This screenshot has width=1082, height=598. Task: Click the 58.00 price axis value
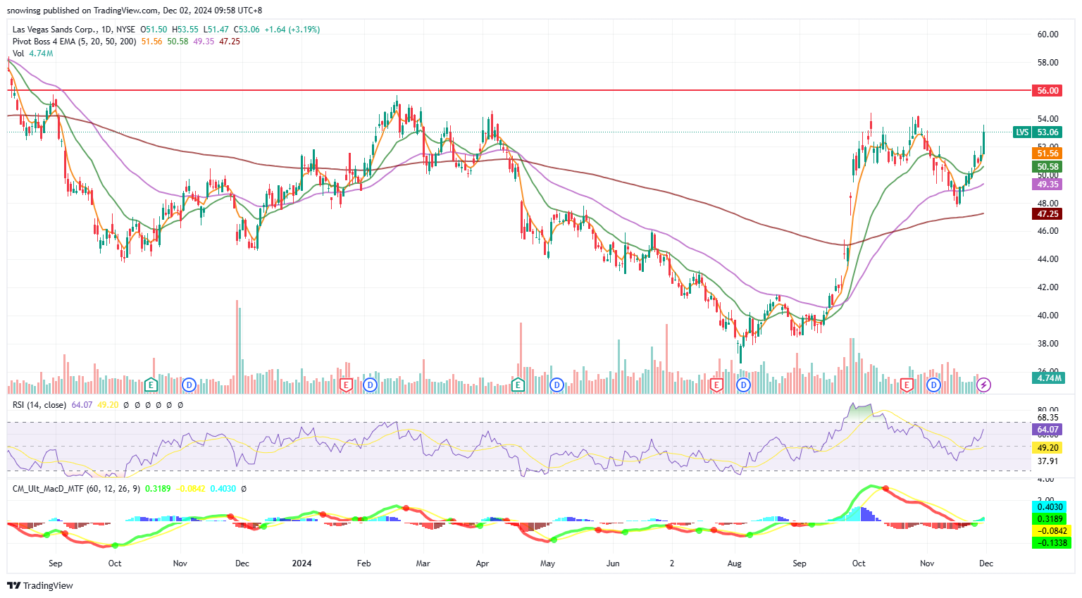[x=1047, y=62]
